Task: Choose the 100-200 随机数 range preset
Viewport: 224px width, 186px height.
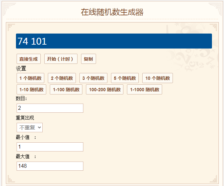Action: pyautogui.click(x=105, y=90)
